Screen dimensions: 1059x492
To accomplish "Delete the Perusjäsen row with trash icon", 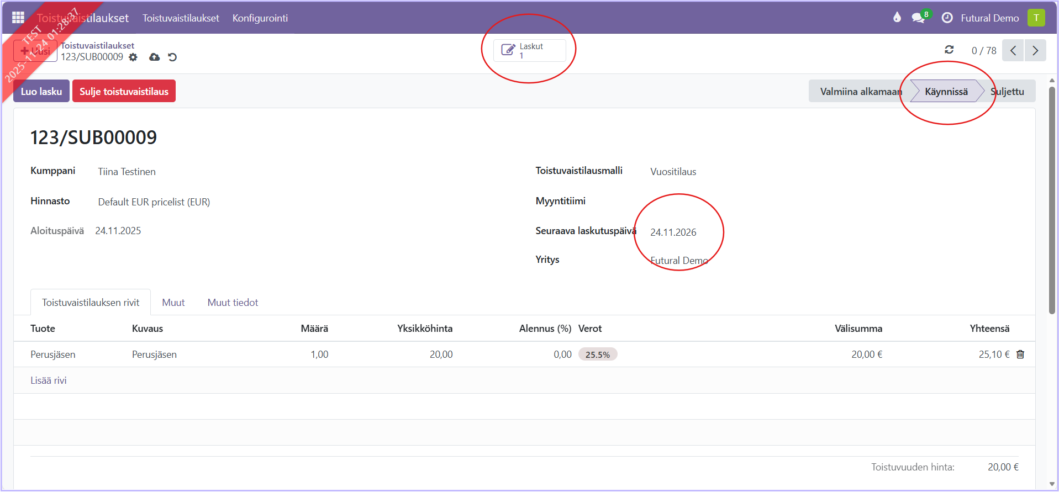I will (1020, 355).
